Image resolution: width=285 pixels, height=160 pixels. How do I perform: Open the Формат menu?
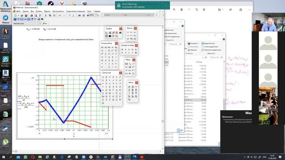coord(47,11)
